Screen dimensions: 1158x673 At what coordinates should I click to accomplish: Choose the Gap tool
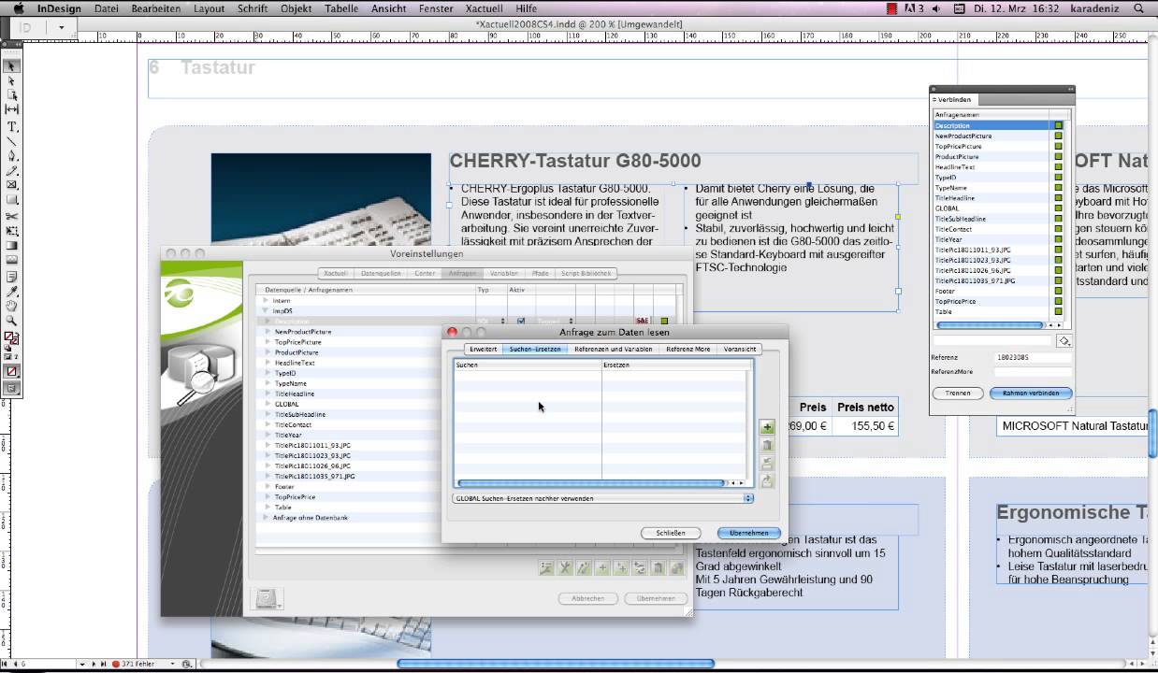point(12,109)
